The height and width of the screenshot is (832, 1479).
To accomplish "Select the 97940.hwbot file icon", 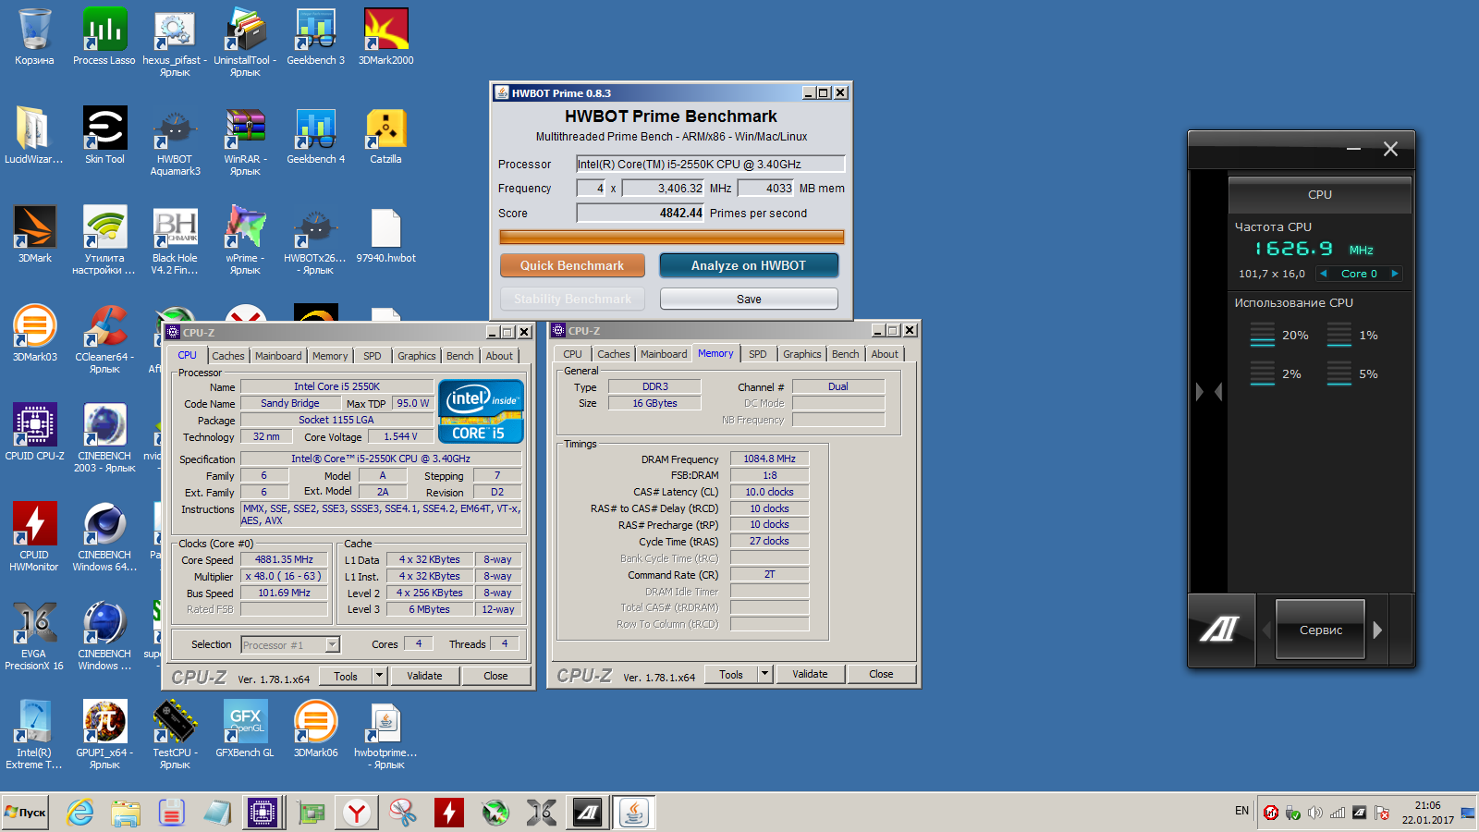I will 385,236.
